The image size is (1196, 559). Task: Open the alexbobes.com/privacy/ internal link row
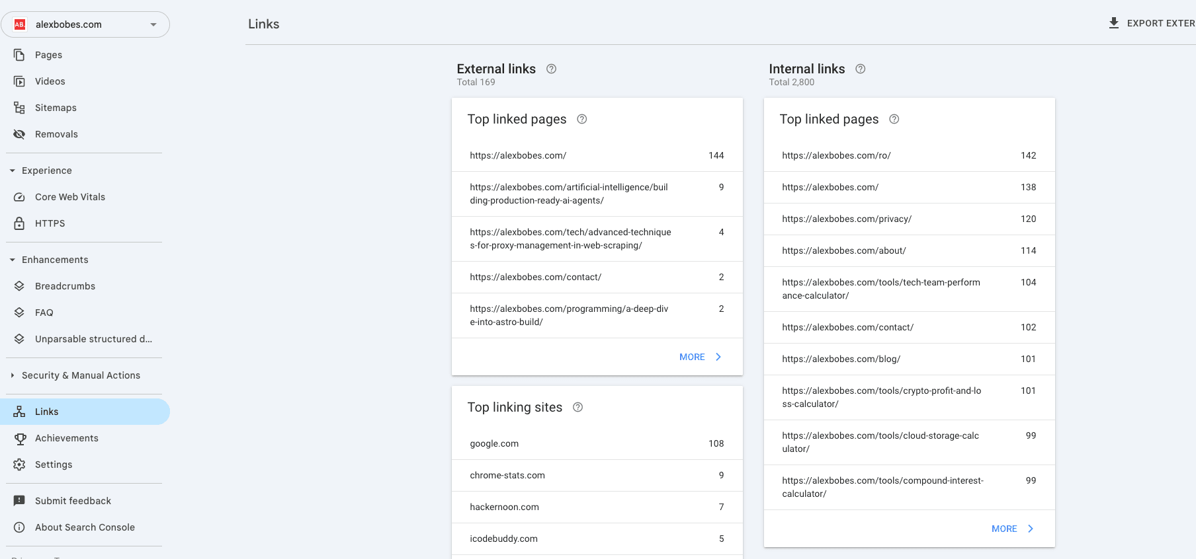tap(909, 219)
